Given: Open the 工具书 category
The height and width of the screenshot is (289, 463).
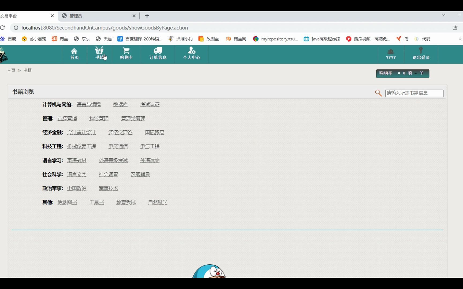Looking at the screenshot, I should coord(96,202).
